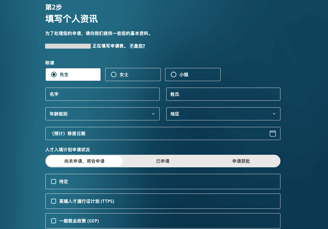Click the chevron on the 地区 field
This screenshot has width=328, height=229.
274,114
